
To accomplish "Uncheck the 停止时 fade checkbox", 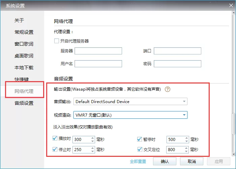I will coord(55,149).
